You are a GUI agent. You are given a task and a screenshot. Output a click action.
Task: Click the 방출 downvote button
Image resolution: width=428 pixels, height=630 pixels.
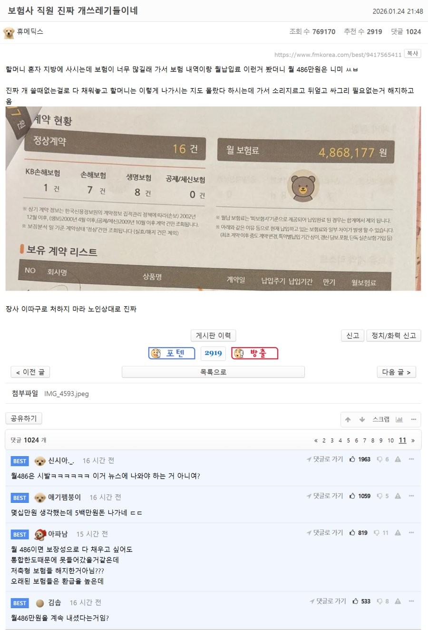coord(254,353)
